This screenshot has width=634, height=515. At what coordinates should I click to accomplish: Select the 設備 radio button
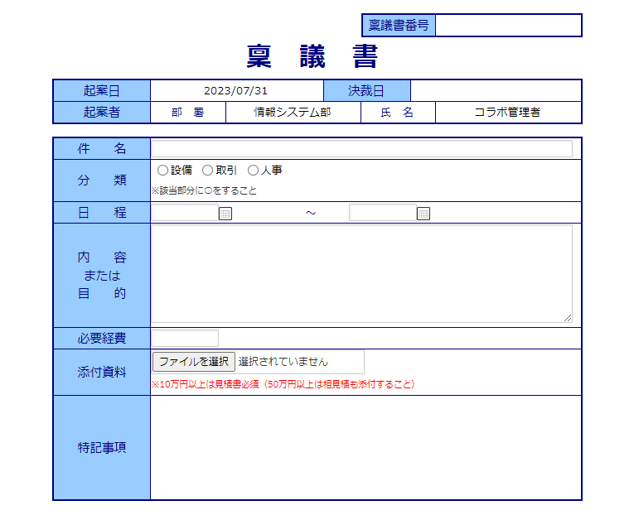pyautogui.click(x=162, y=171)
